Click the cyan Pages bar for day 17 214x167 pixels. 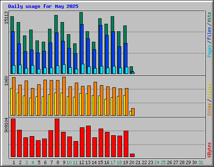pyautogui.click(x=114, y=70)
